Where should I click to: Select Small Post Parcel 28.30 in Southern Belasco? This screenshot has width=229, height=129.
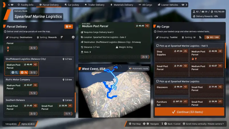[56, 110]
